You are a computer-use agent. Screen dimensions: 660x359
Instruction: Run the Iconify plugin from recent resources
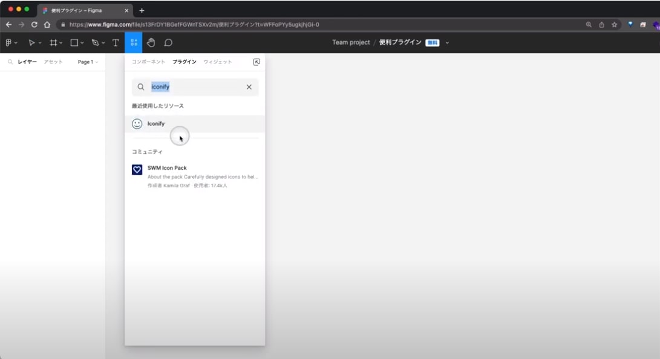(195, 123)
